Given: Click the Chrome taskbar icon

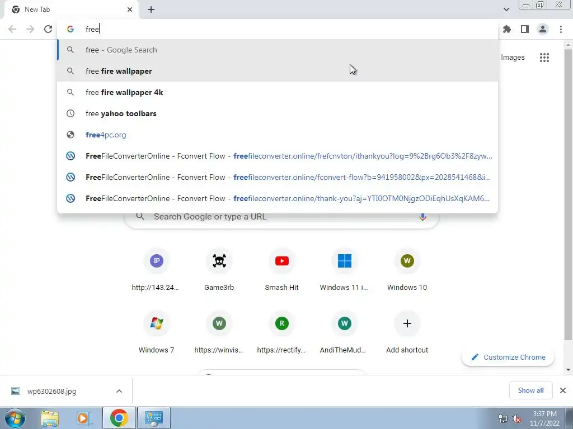Looking at the screenshot, I should coord(119,418).
